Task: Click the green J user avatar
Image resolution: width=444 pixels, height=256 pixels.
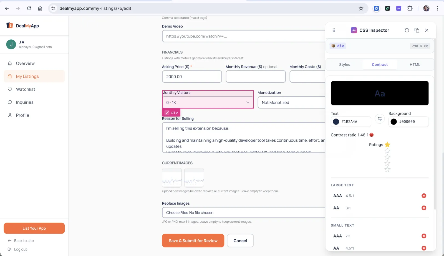Action: [x=11, y=44]
